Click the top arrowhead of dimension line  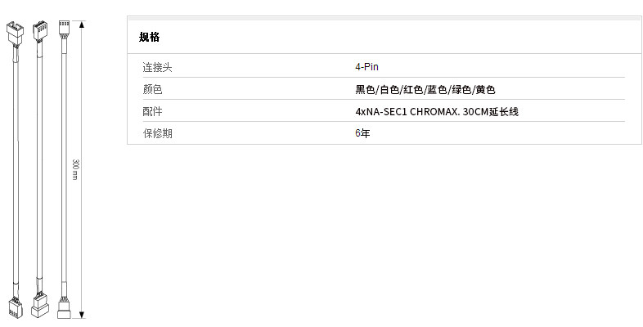coord(82,25)
